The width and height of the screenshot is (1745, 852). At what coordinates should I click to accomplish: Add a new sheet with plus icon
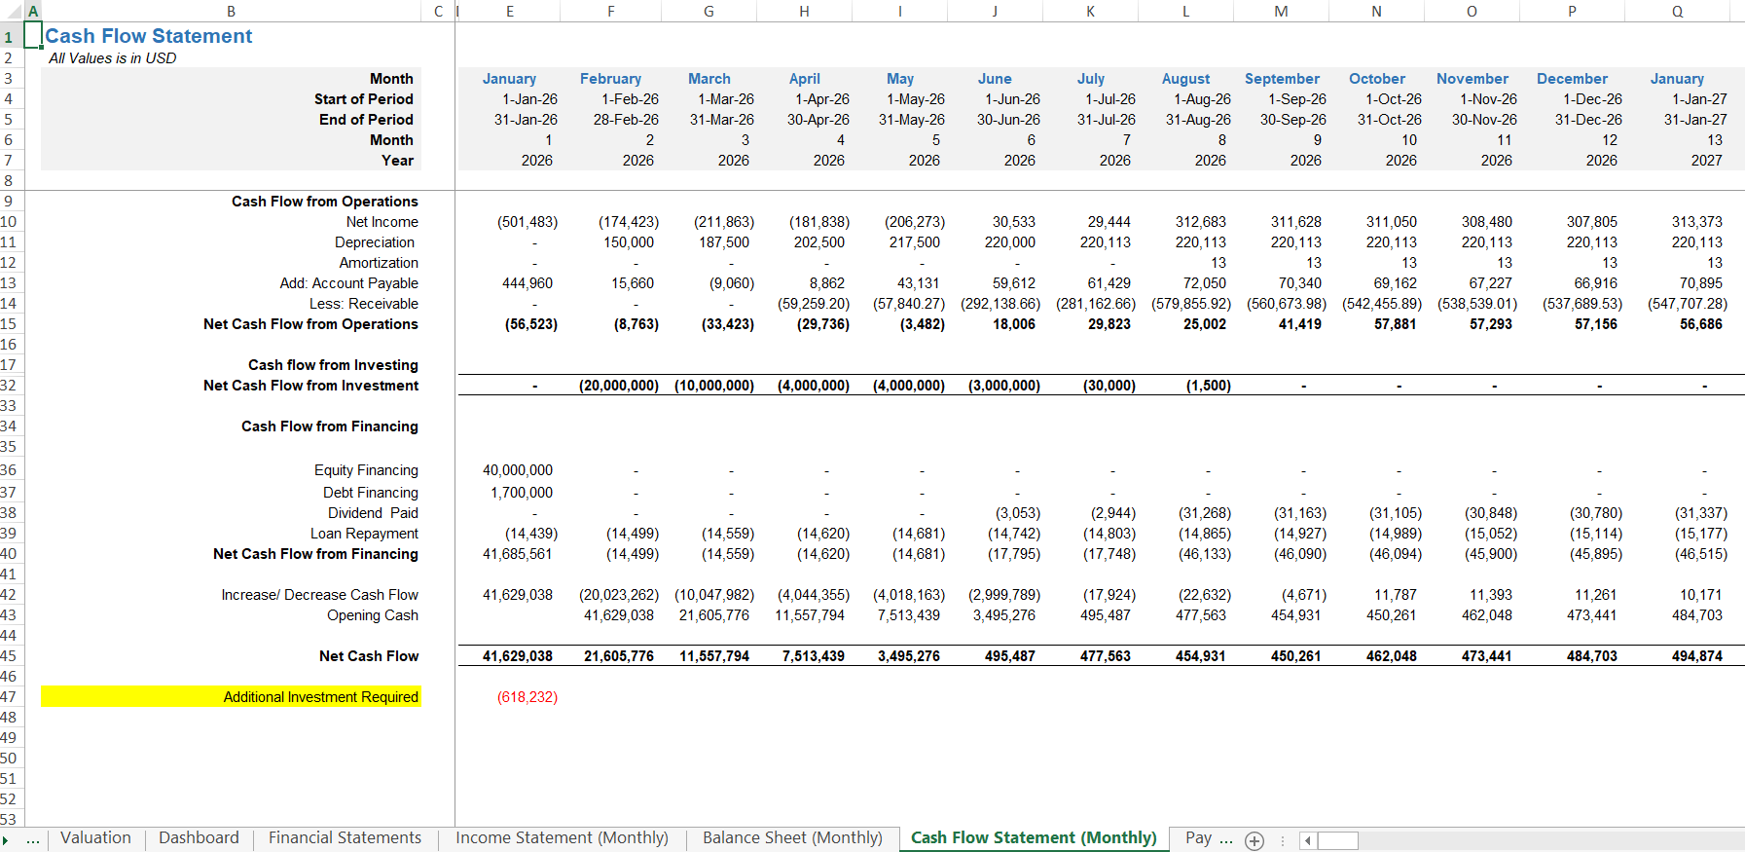tap(1254, 840)
